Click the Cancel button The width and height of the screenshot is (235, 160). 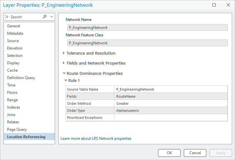pyautogui.click(x=195, y=153)
